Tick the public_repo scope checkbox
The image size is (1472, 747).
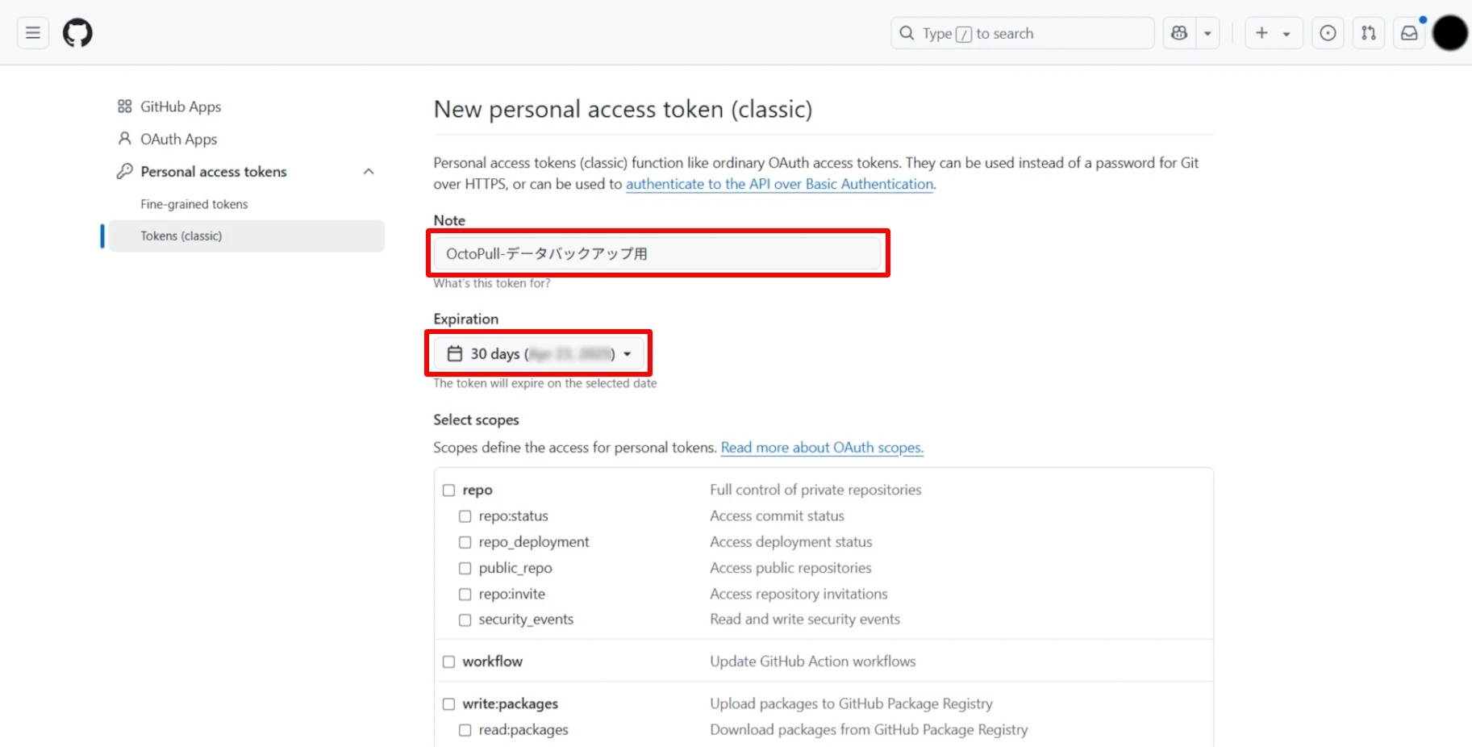pos(465,568)
